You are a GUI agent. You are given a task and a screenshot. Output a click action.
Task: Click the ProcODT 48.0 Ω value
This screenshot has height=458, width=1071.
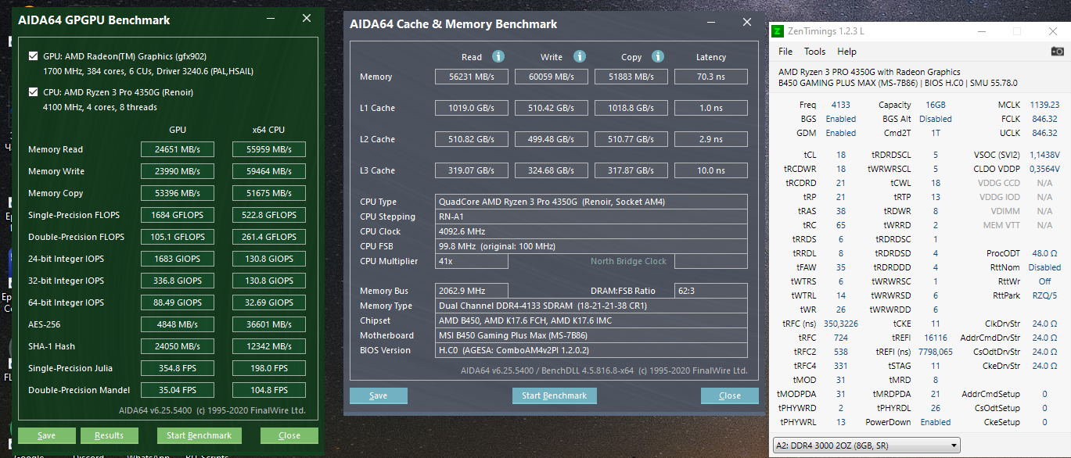1044,253
